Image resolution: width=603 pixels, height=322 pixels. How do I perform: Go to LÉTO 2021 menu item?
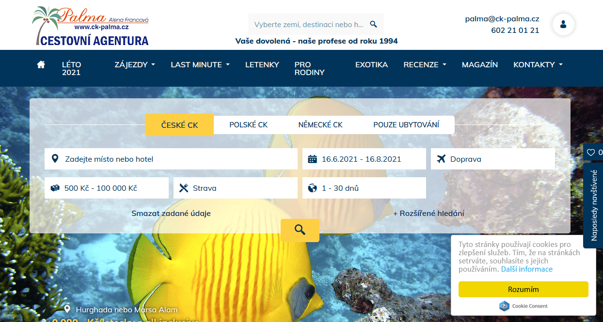click(72, 68)
